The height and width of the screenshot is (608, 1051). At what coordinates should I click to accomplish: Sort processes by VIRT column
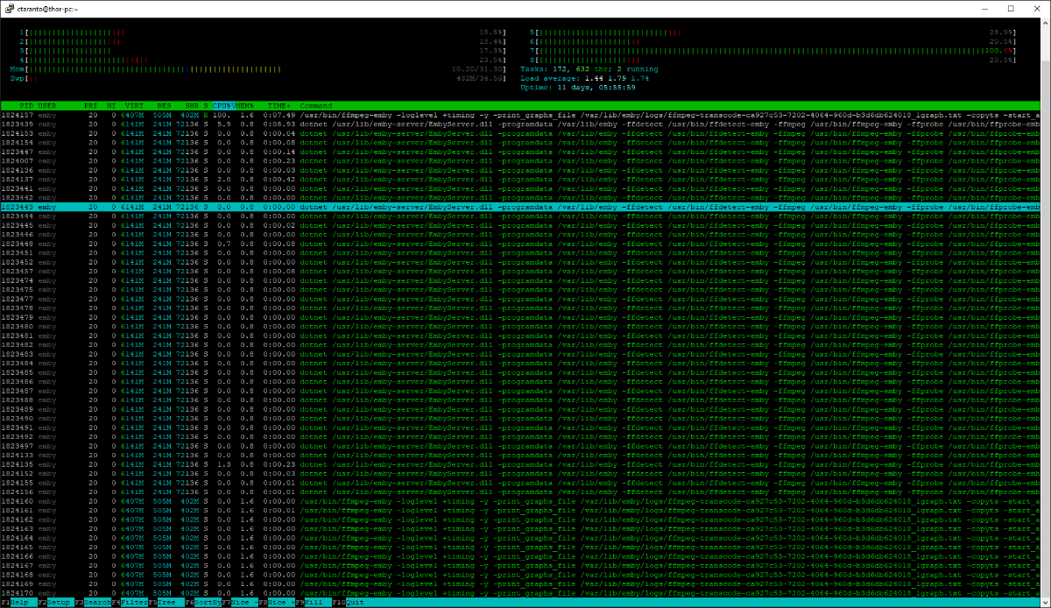(x=133, y=105)
